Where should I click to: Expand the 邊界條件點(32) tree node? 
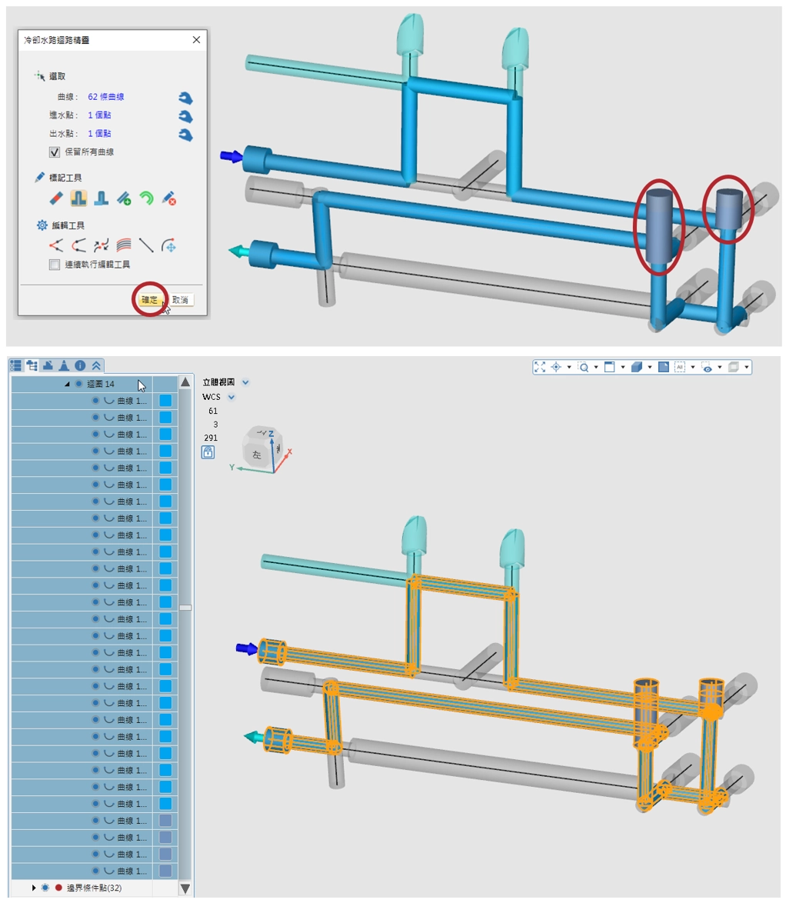(34, 888)
